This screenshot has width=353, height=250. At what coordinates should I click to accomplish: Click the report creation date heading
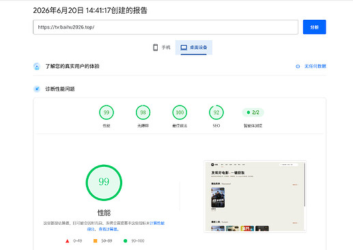tap(90, 10)
